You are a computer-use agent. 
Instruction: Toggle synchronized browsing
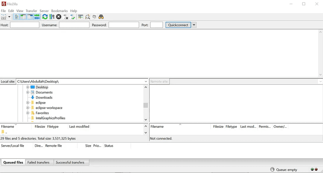coord(94,17)
